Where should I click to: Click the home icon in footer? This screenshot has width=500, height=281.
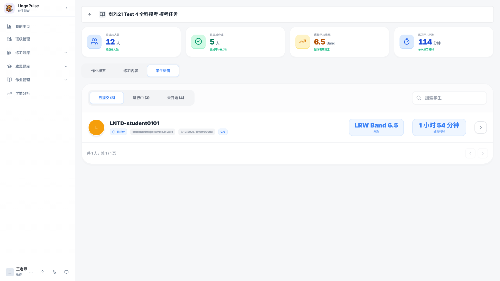pyautogui.click(x=42, y=272)
